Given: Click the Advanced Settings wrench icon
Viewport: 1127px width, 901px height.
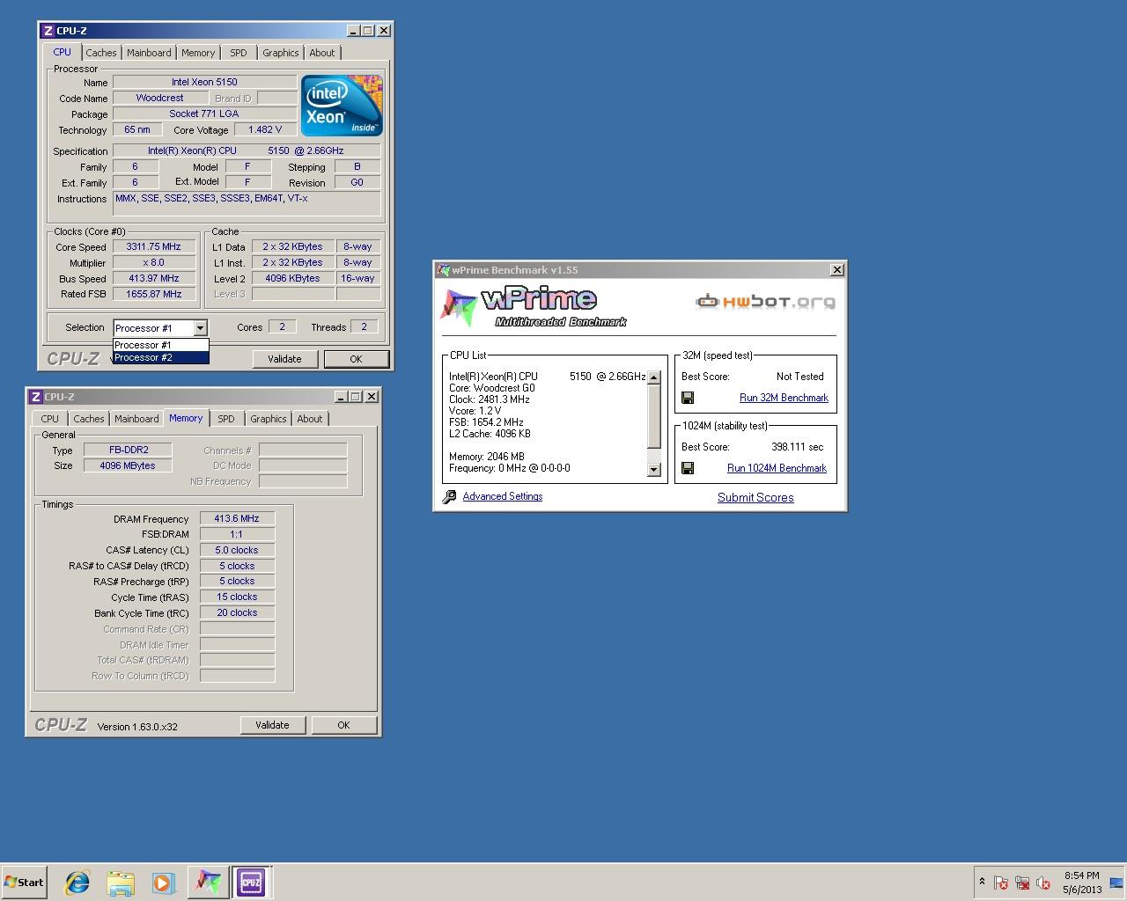Looking at the screenshot, I should coord(449,496).
